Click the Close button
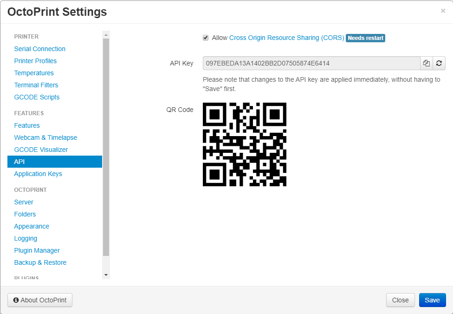Screen dimensions: 453x314 point(401,300)
